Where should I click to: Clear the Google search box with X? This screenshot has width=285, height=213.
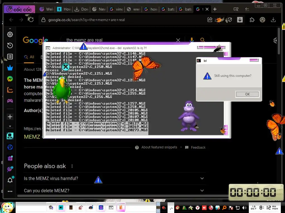point(178,40)
